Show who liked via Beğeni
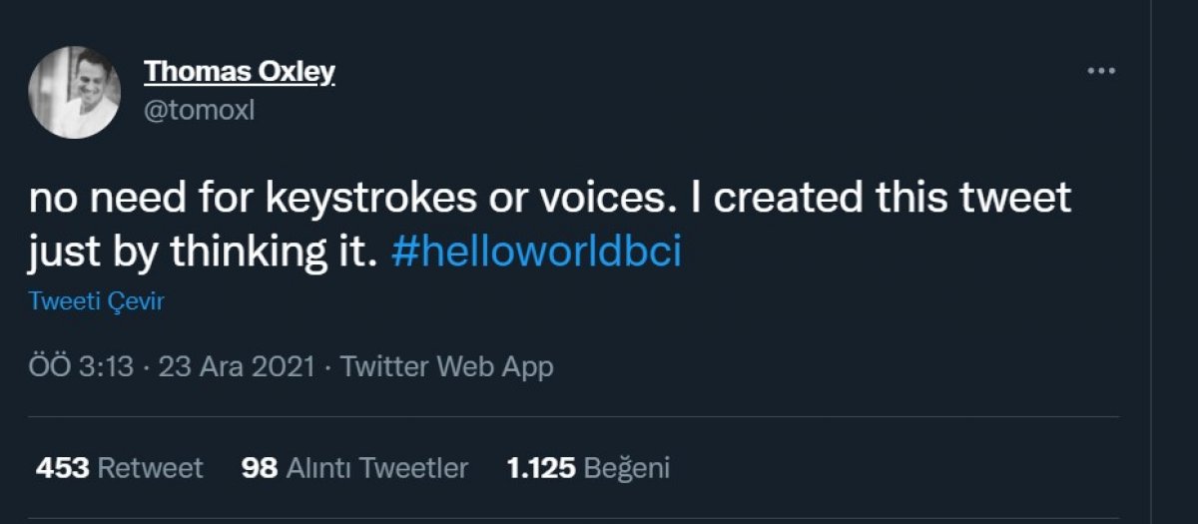The width and height of the screenshot is (1198, 524). [626, 467]
